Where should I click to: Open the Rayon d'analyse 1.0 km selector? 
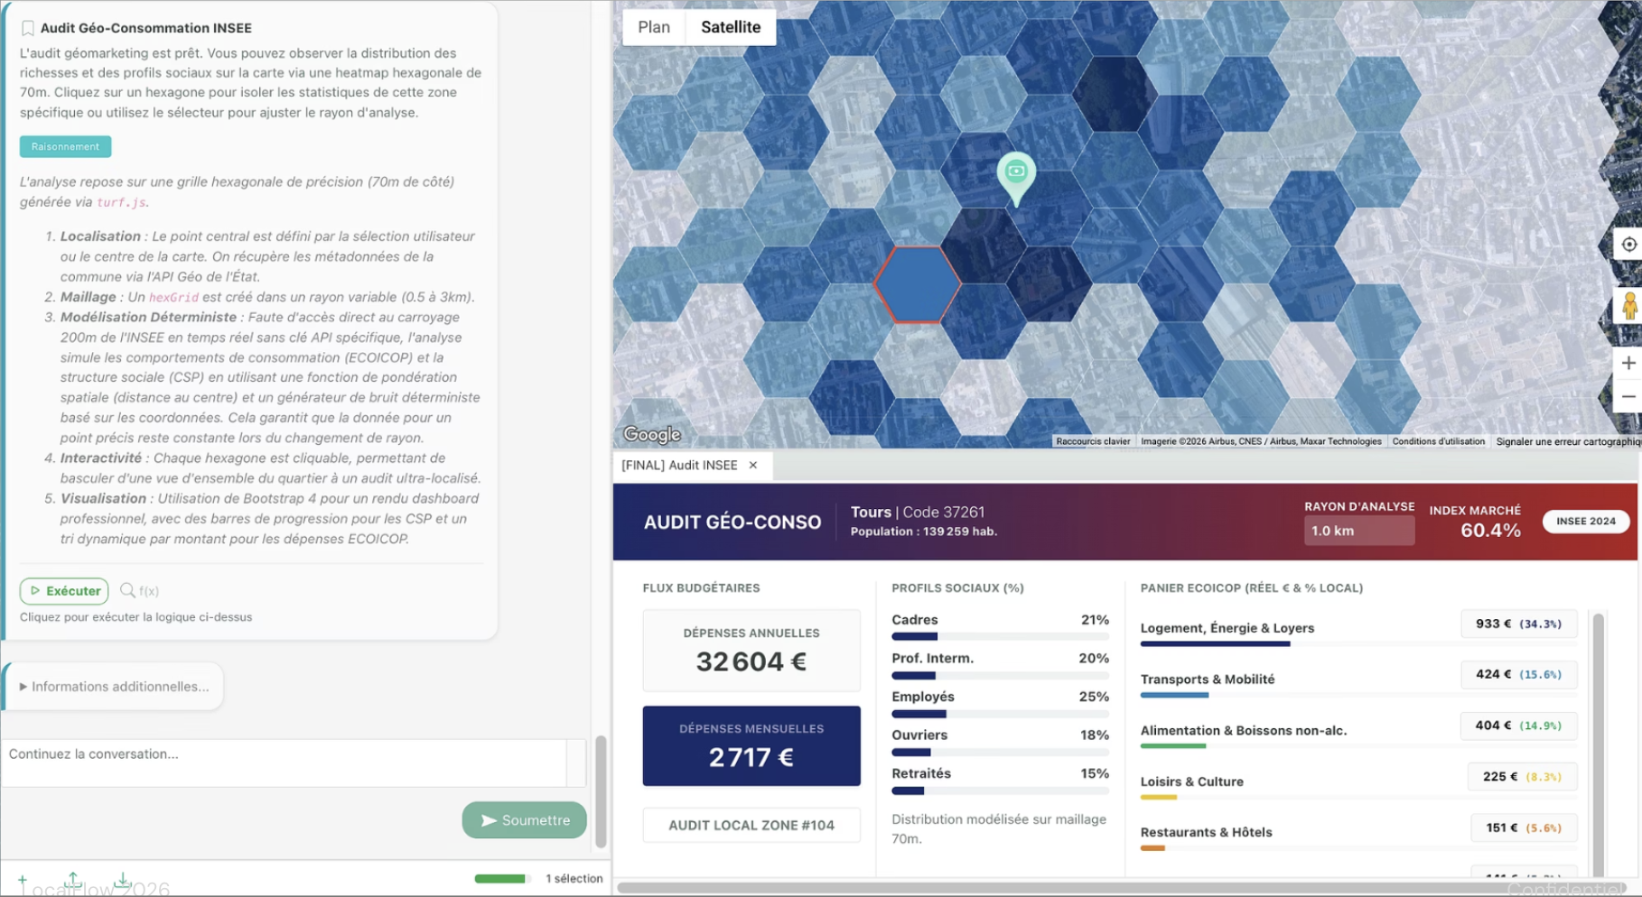[1359, 531]
